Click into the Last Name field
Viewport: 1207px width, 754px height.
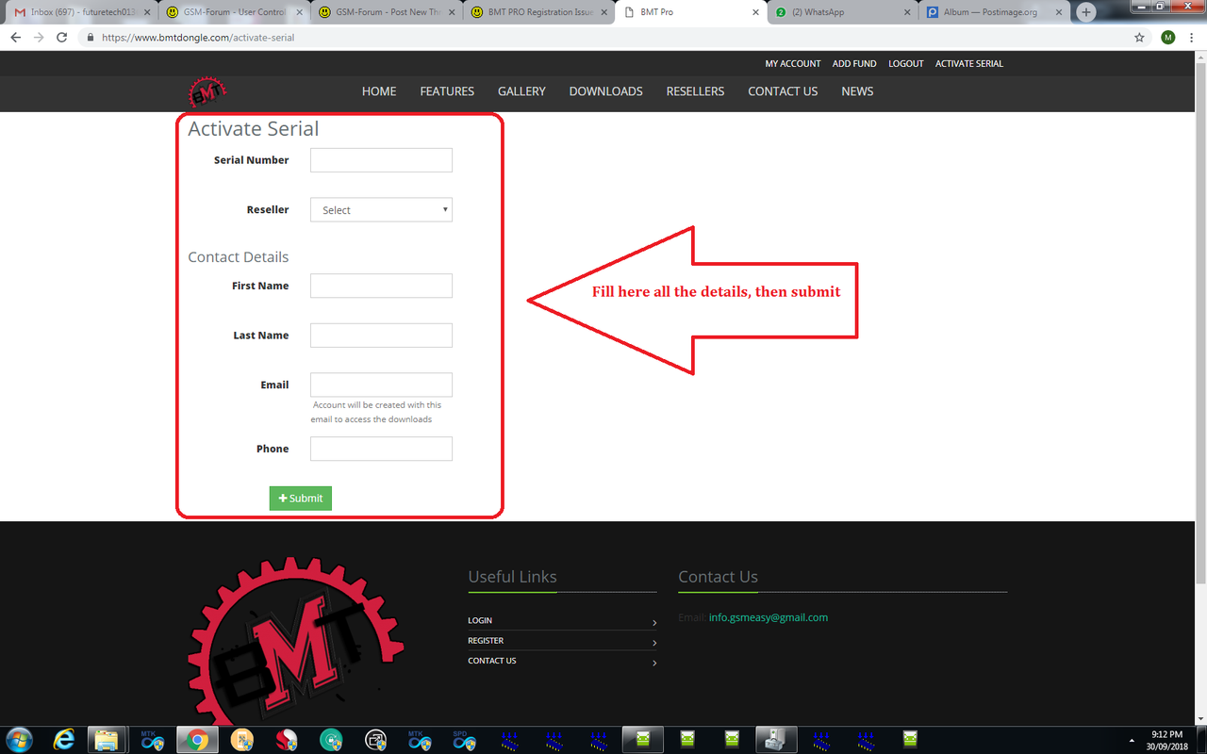pyautogui.click(x=381, y=336)
